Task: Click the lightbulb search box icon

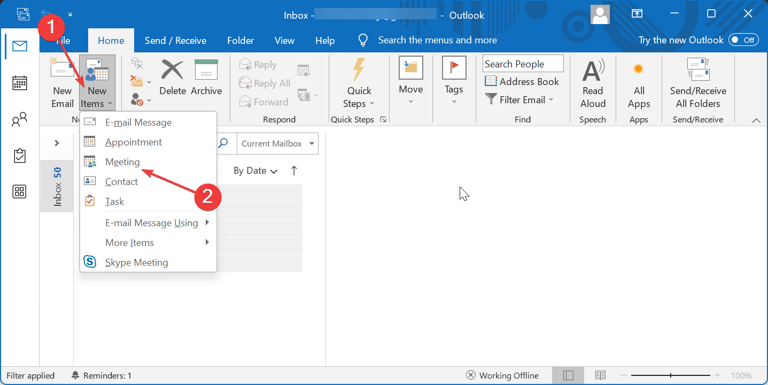Action: coord(363,40)
